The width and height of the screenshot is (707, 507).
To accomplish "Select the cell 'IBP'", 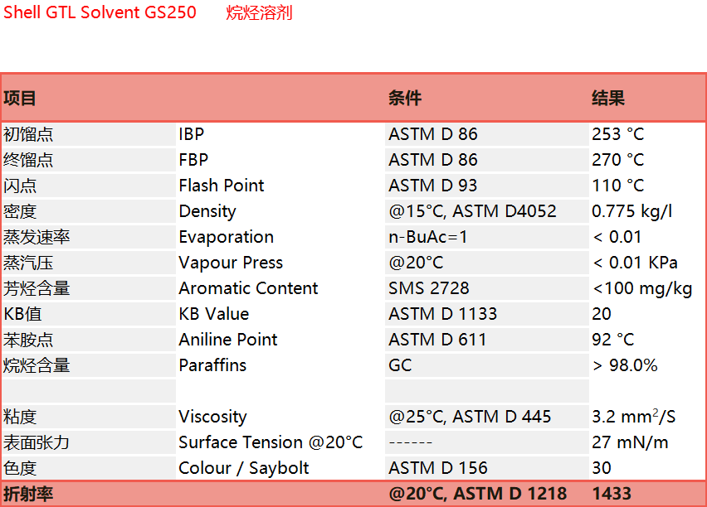I will point(191,134).
